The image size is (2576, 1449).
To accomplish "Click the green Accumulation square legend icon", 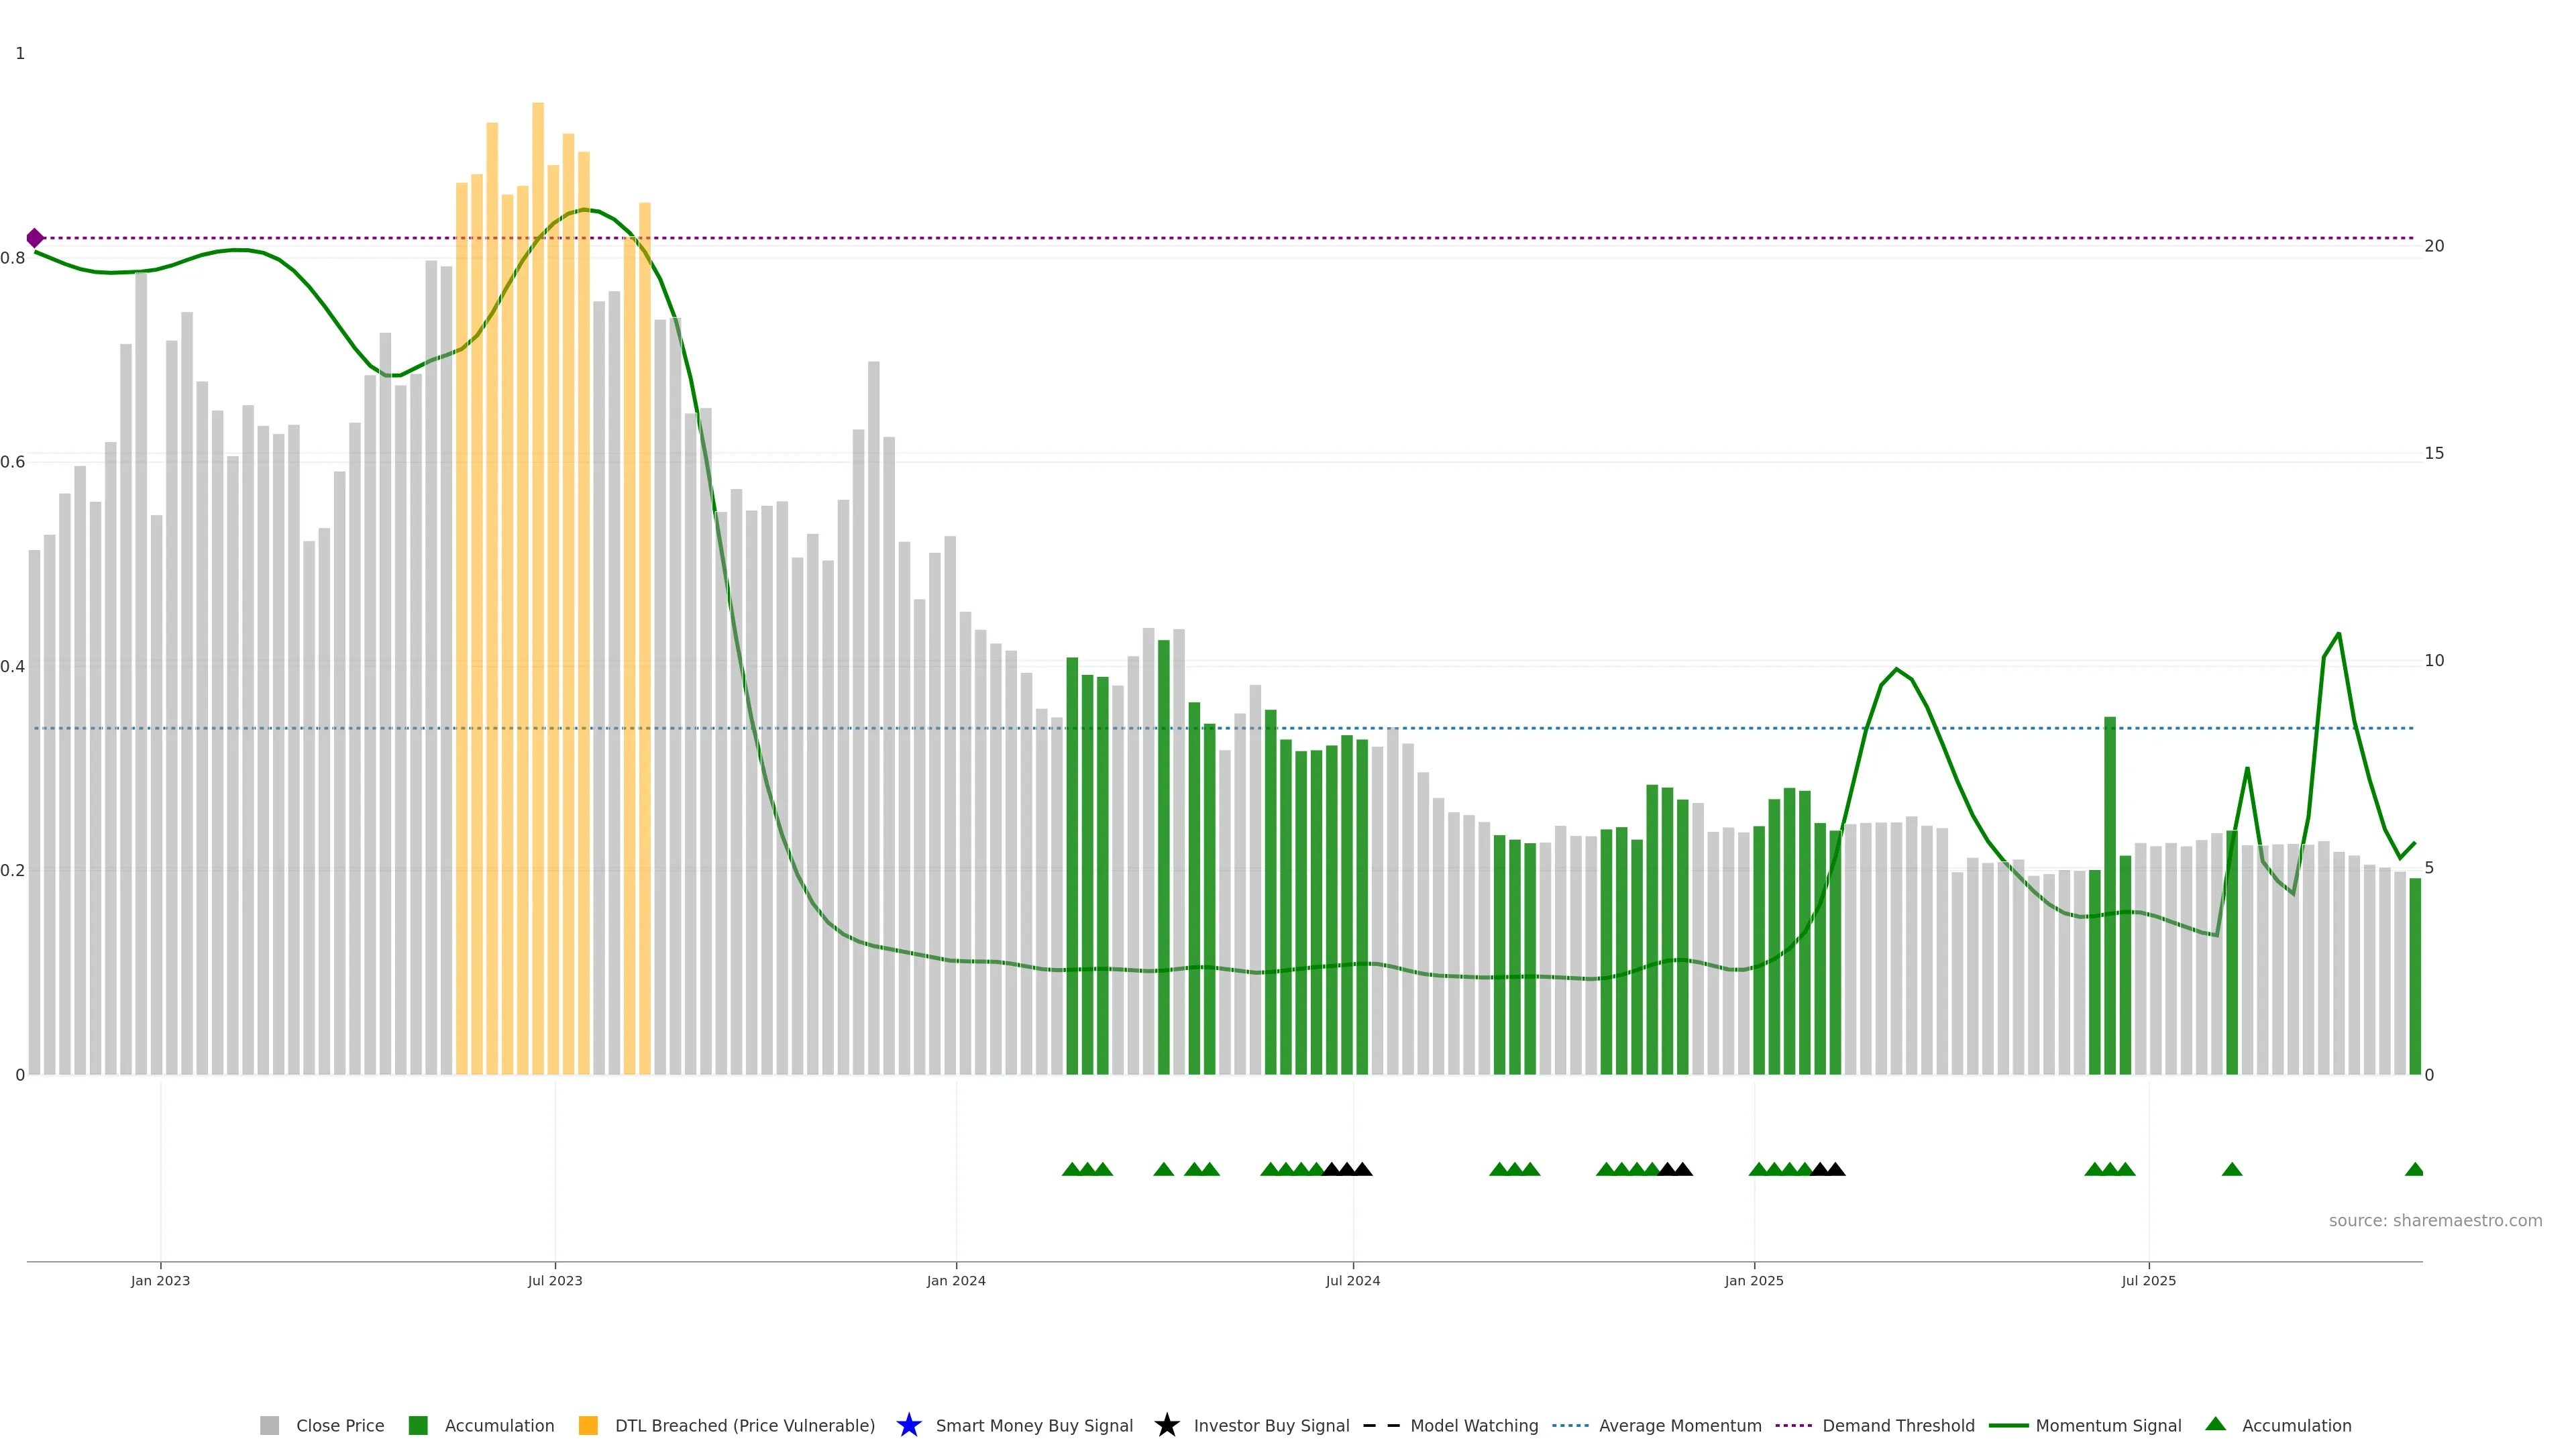I will click(x=418, y=1425).
